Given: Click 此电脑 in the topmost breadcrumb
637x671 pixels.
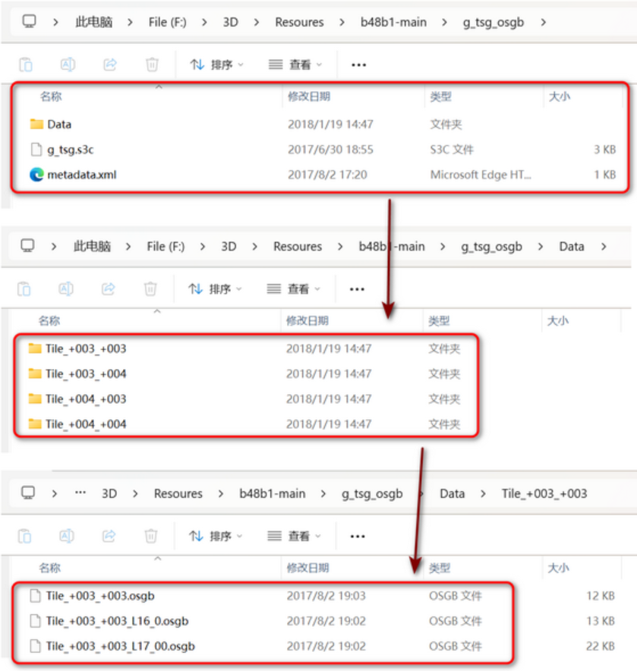Looking at the screenshot, I should tap(93, 22).
